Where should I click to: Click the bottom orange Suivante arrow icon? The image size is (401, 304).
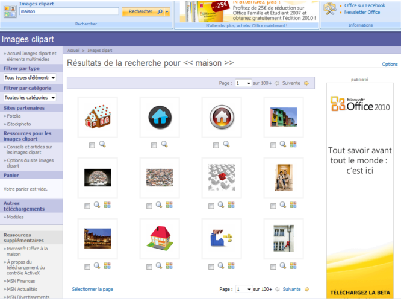(307, 289)
